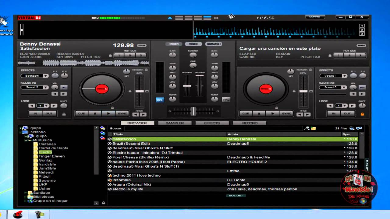Open left deck Sound 5 sampler dropdown
The image size is (390, 219).
(45, 87)
